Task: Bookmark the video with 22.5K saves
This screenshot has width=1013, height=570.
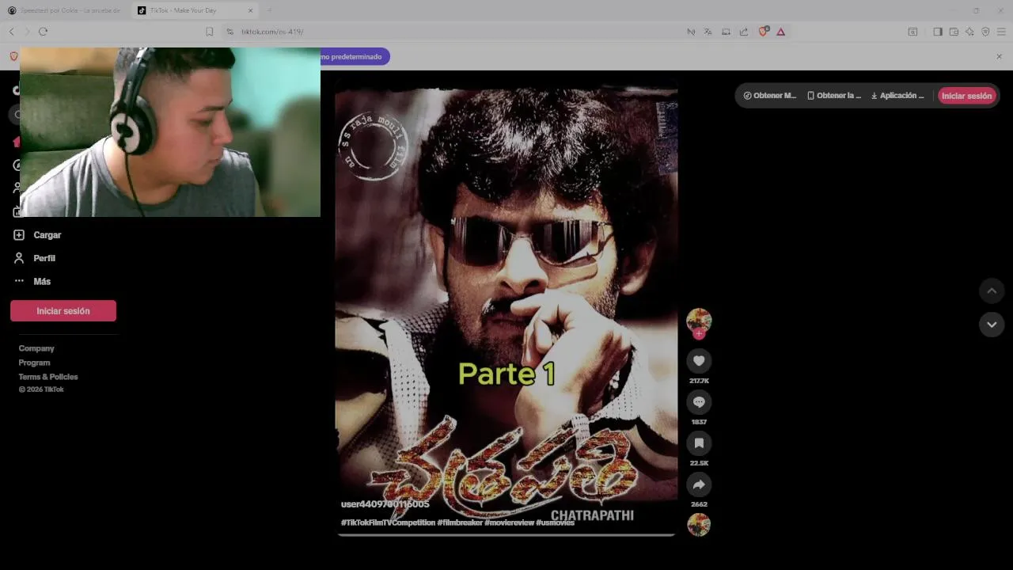Action: 699,443
